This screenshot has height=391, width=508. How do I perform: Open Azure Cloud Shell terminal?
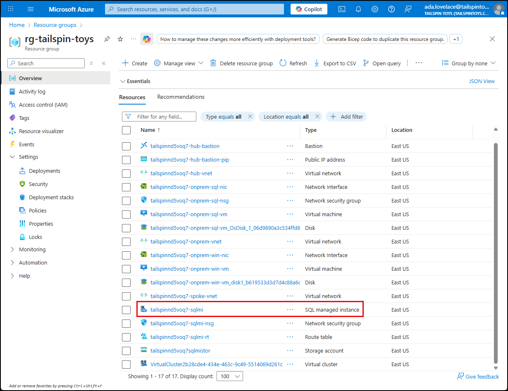(x=341, y=9)
